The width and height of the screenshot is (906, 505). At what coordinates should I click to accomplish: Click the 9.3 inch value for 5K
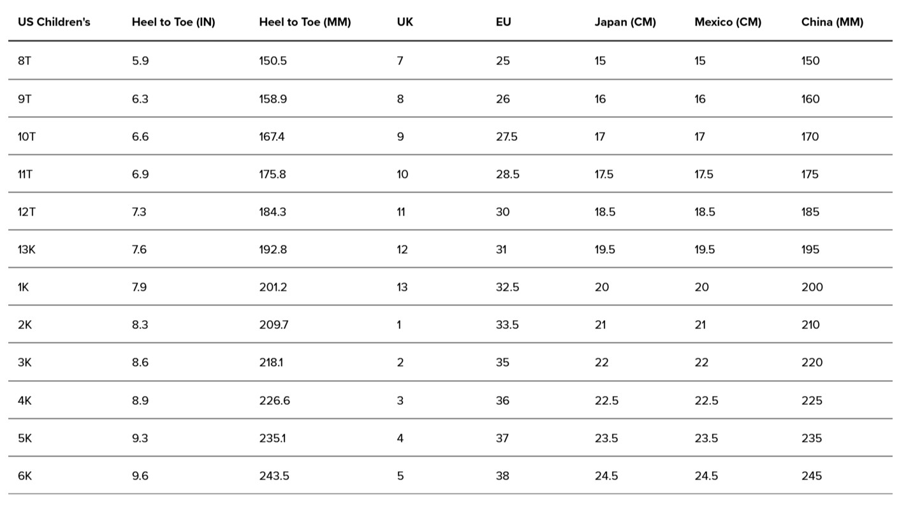point(140,438)
